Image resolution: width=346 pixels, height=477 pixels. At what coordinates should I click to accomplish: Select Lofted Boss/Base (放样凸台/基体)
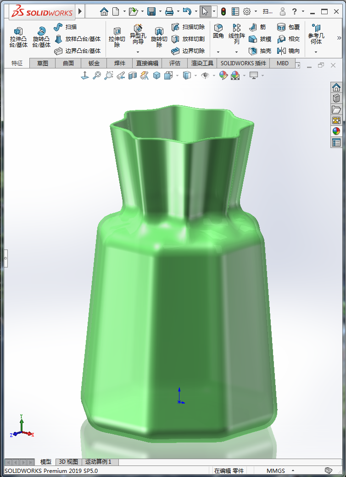[78, 39]
